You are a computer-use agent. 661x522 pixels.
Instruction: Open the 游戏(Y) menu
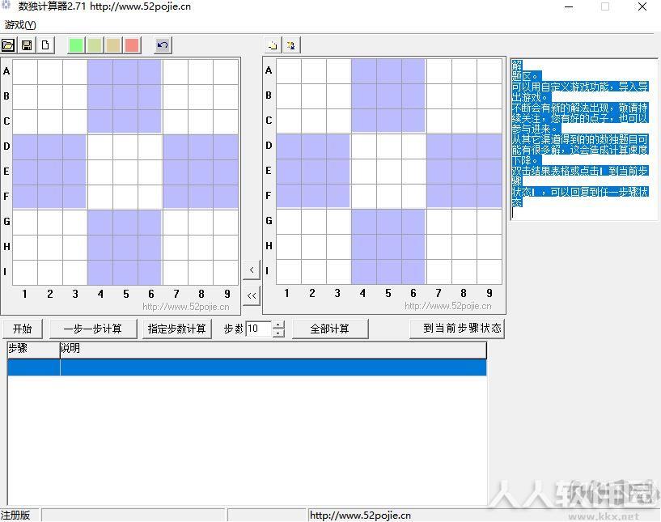tap(20, 25)
